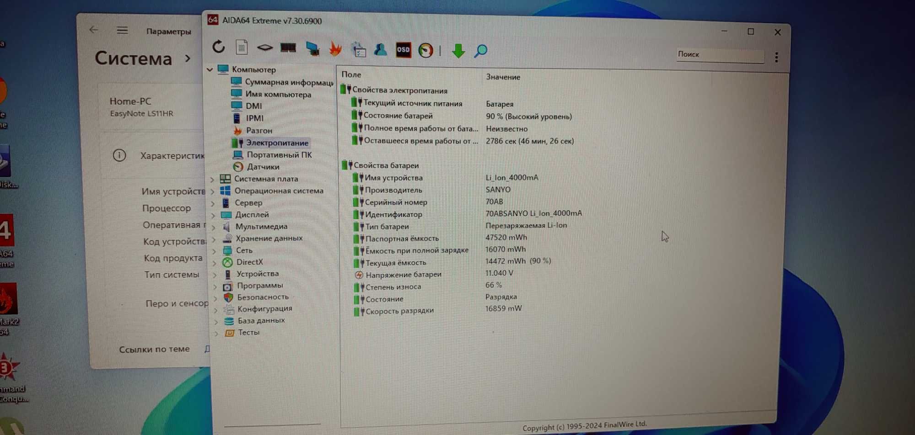Select the Оставшееся время работы row
Viewport: 915px width, 435px height.
(x=462, y=141)
